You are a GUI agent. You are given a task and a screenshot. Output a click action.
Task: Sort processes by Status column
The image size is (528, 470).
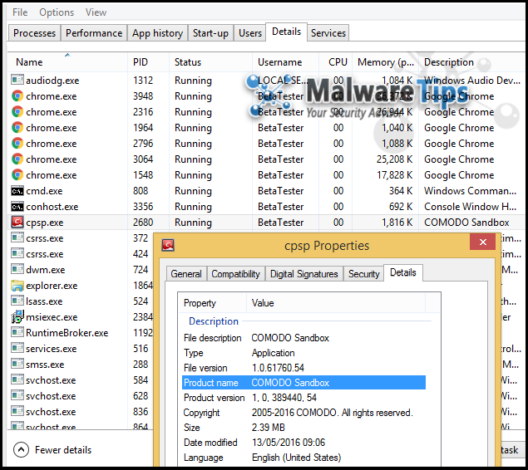coord(210,61)
